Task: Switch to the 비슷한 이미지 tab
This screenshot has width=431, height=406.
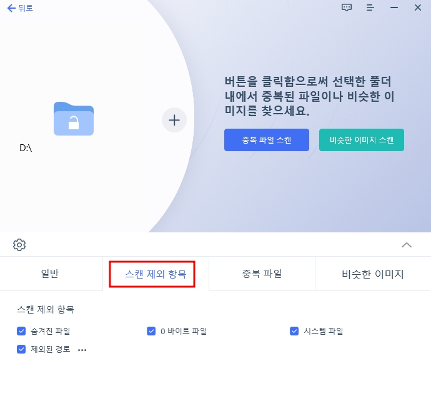Action: (373, 274)
